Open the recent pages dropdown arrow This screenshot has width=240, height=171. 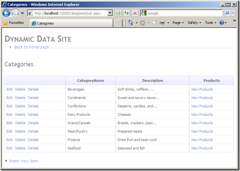pos(22,13)
